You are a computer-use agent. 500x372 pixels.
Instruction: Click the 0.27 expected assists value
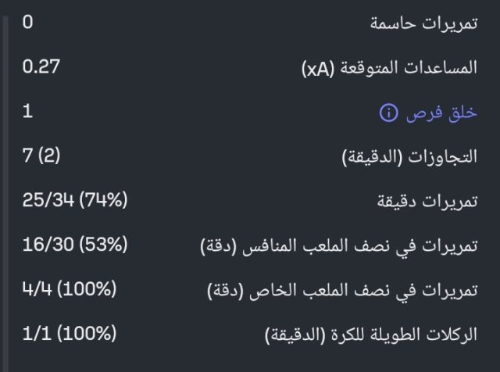coord(41,67)
